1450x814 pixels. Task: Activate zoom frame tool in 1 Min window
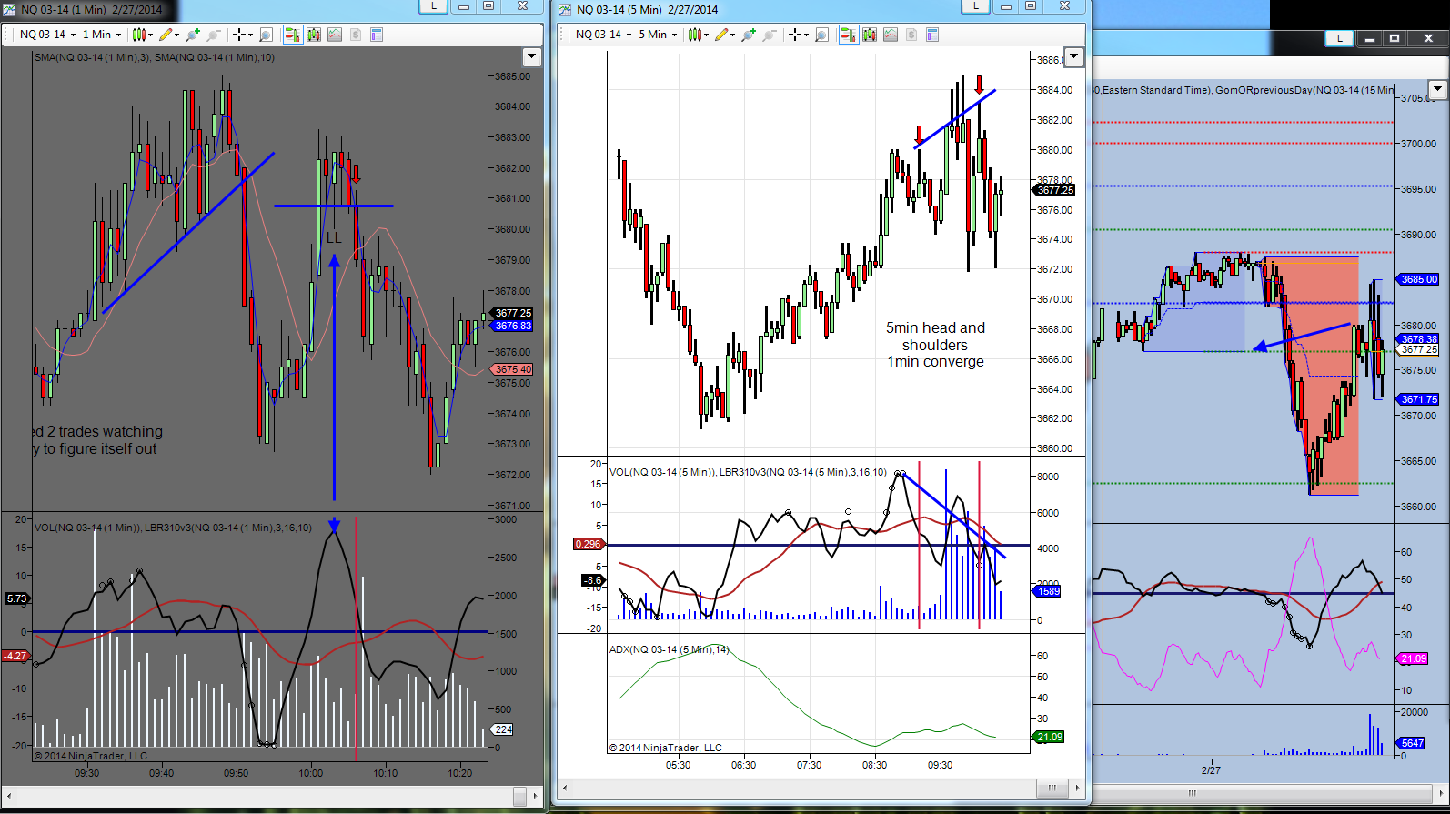pos(266,35)
